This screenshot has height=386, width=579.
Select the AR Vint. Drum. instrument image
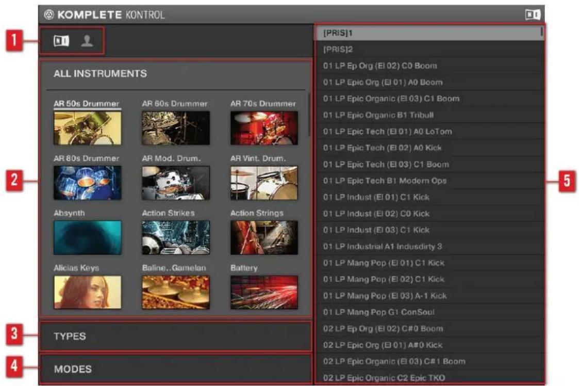(x=264, y=183)
